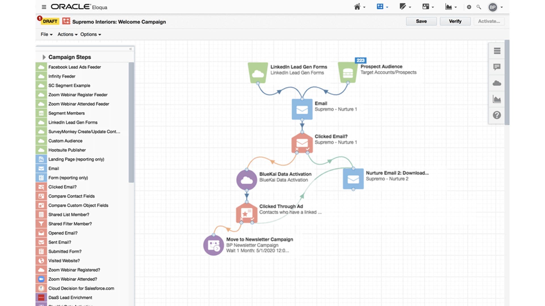545x306 pixels.
Task: Click the Verify button
Action: 455,21
